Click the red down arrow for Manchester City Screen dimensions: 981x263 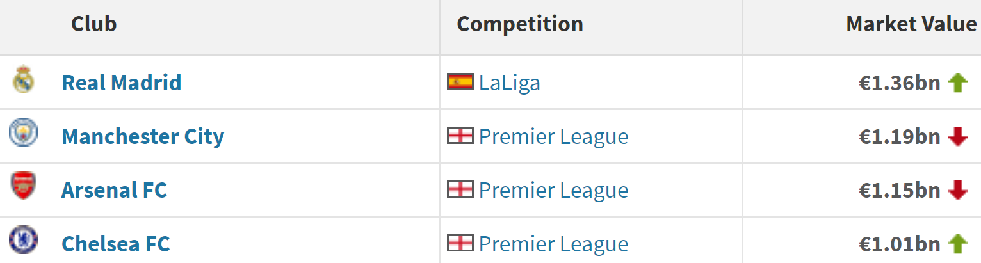[x=957, y=136]
